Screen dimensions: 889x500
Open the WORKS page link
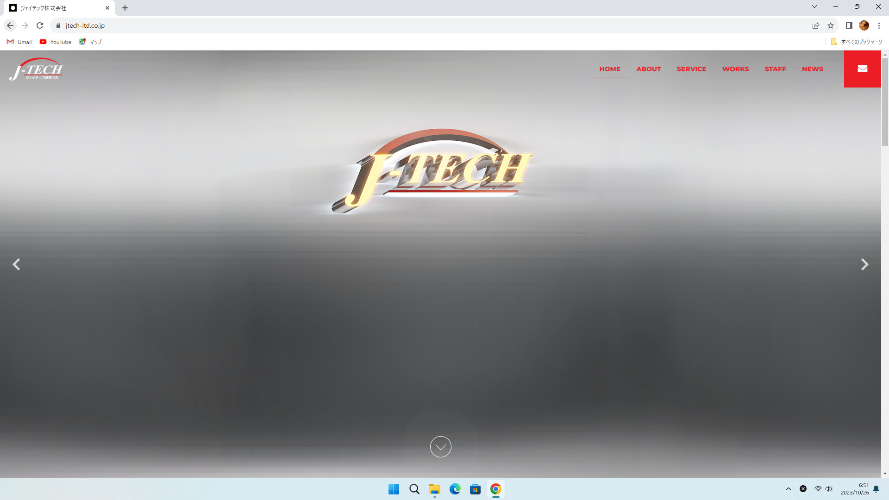(x=735, y=69)
